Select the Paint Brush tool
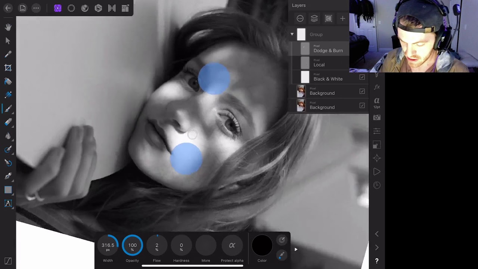Screen dimensions: 478x269 8,108
